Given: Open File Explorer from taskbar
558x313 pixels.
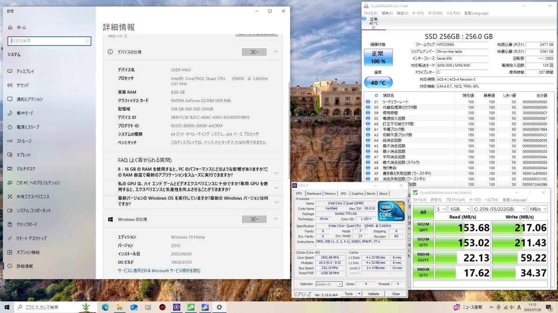Looking at the screenshot, I should coord(119,307).
